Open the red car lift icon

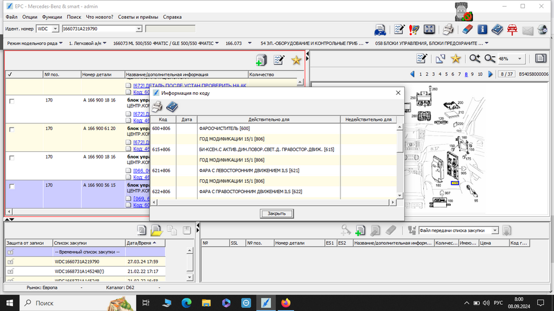512,30
